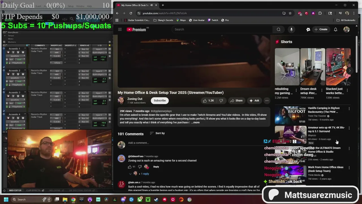362x204 pixels.
Task: Start voice search with microphone icon
Action: pyautogui.click(x=291, y=29)
